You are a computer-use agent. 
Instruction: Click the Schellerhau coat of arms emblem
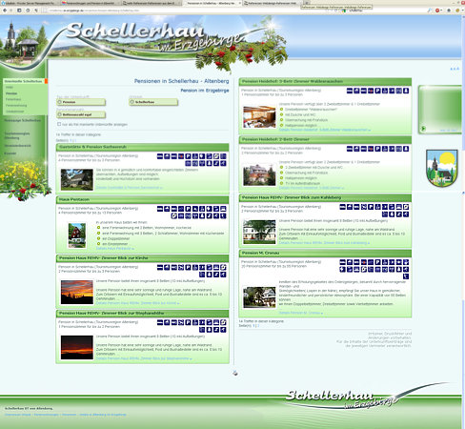441,168
